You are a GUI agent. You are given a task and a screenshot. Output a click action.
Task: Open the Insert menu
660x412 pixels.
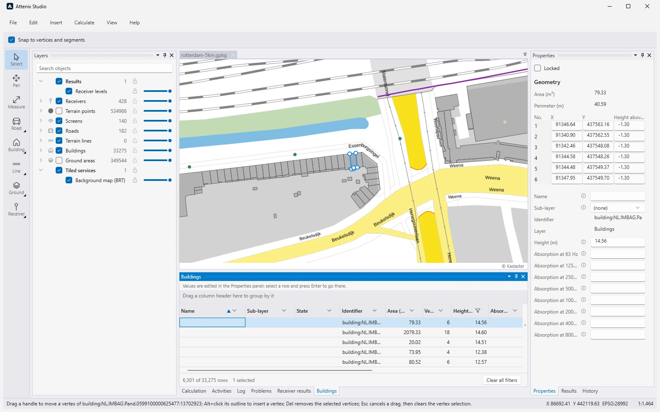(x=56, y=23)
